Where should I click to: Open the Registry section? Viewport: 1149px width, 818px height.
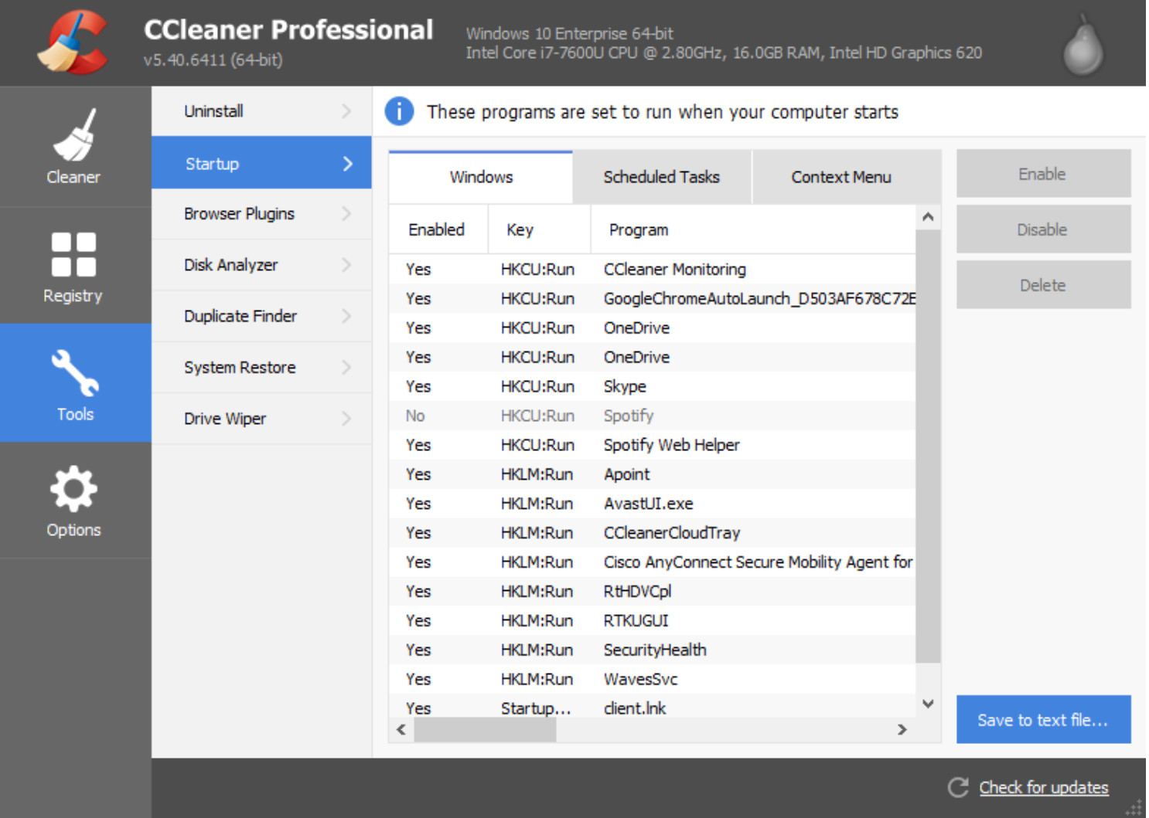[x=74, y=265]
